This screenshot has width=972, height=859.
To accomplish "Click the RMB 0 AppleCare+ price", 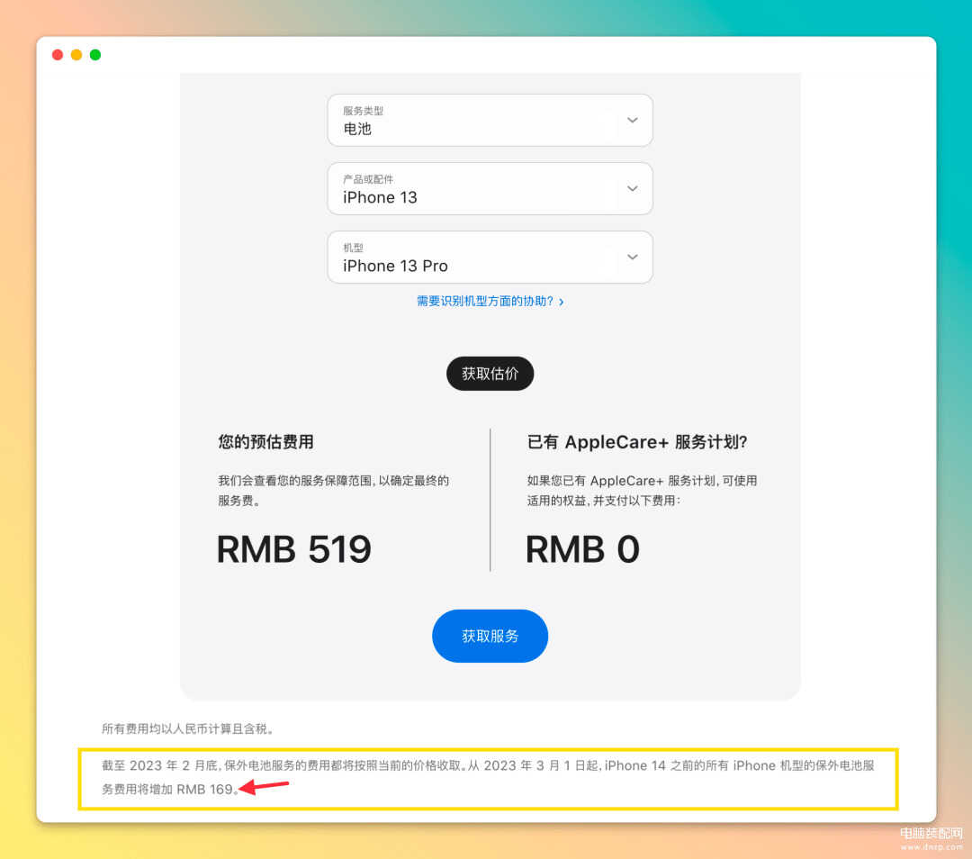I will pyautogui.click(x=582, y=549).
